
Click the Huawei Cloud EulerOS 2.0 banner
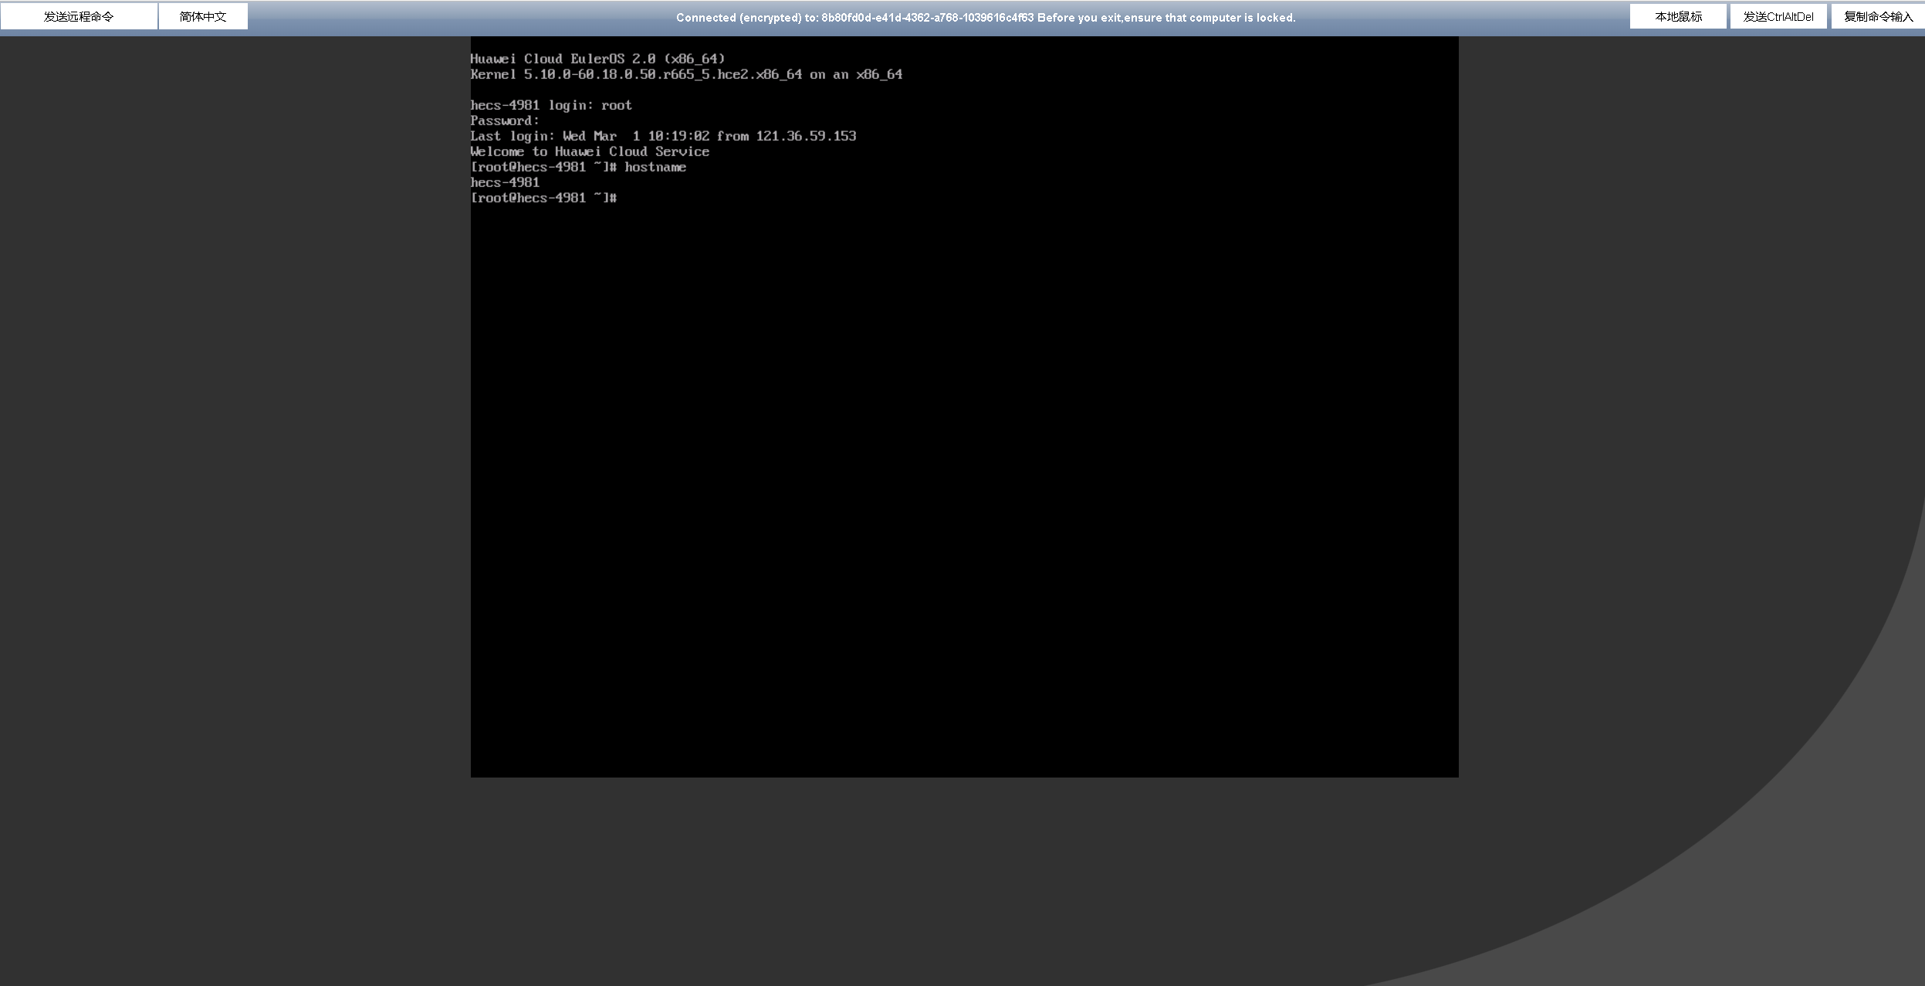click(597, 59)
